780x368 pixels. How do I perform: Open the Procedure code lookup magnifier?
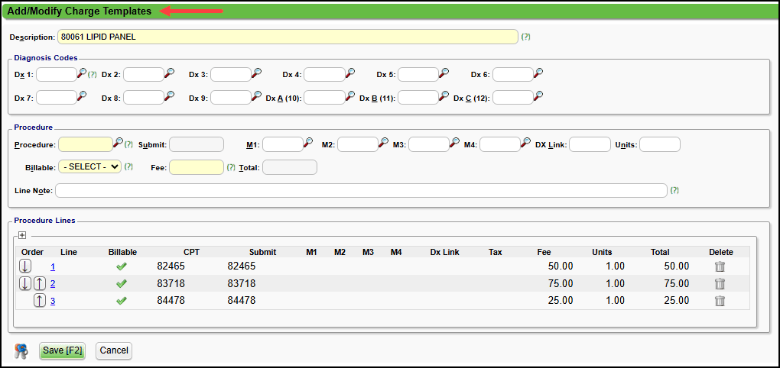118,143
